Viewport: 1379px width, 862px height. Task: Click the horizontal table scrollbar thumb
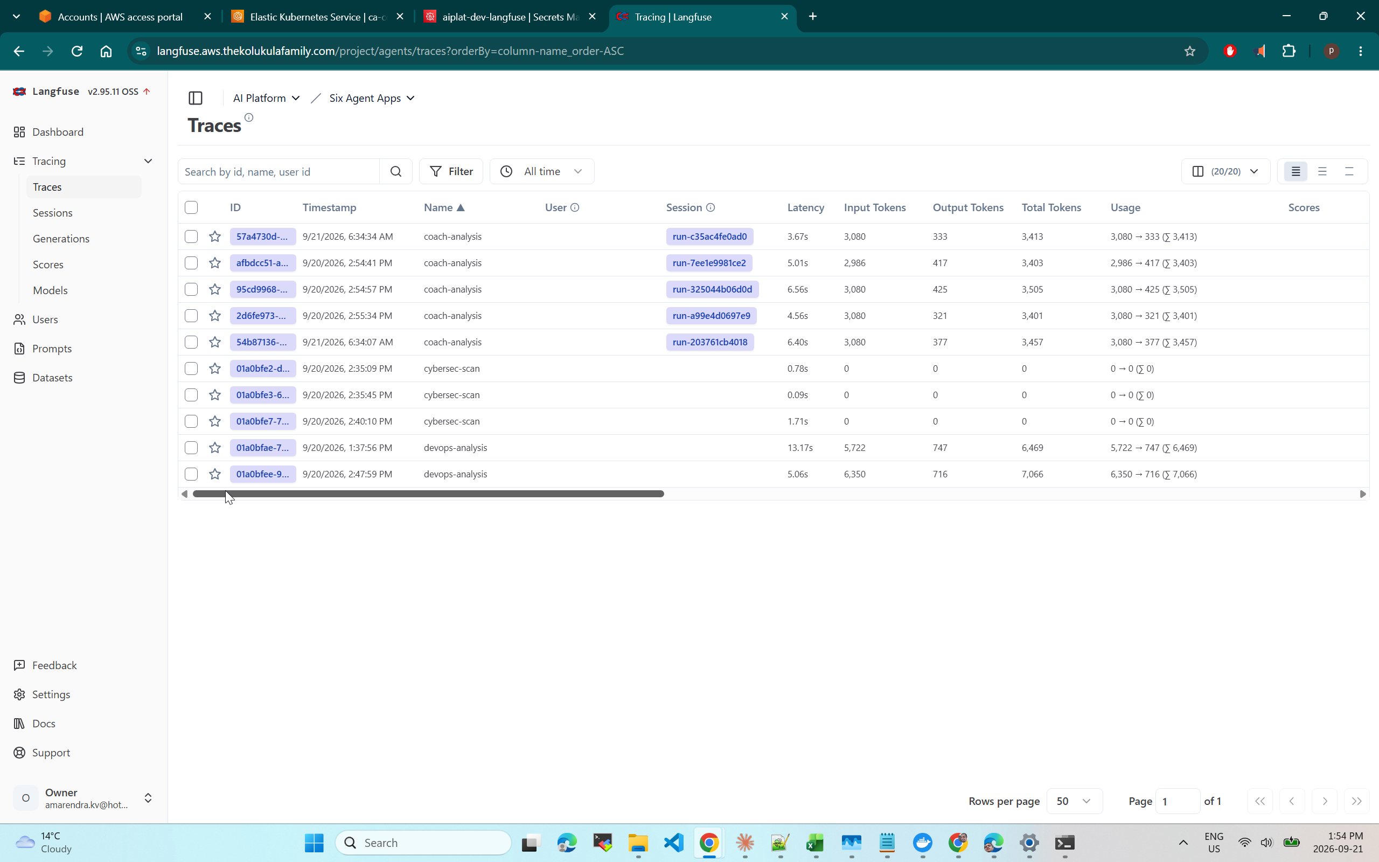tap(428, 493)
